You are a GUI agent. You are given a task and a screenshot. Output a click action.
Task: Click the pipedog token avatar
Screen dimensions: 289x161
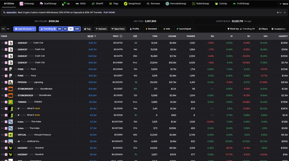[11, 82]
